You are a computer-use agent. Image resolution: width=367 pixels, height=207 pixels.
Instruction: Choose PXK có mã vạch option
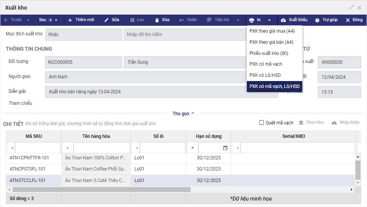click(275, 64)
